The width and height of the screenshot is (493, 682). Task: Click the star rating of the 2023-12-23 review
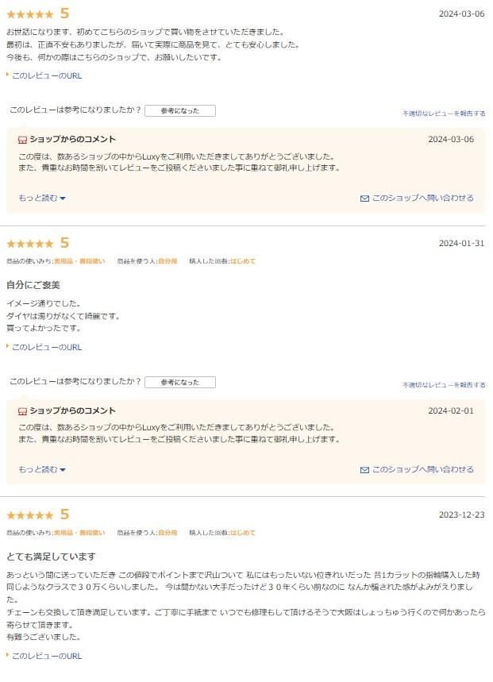tap(30, 515)
